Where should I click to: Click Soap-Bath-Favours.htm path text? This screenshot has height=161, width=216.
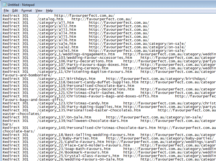88,149
